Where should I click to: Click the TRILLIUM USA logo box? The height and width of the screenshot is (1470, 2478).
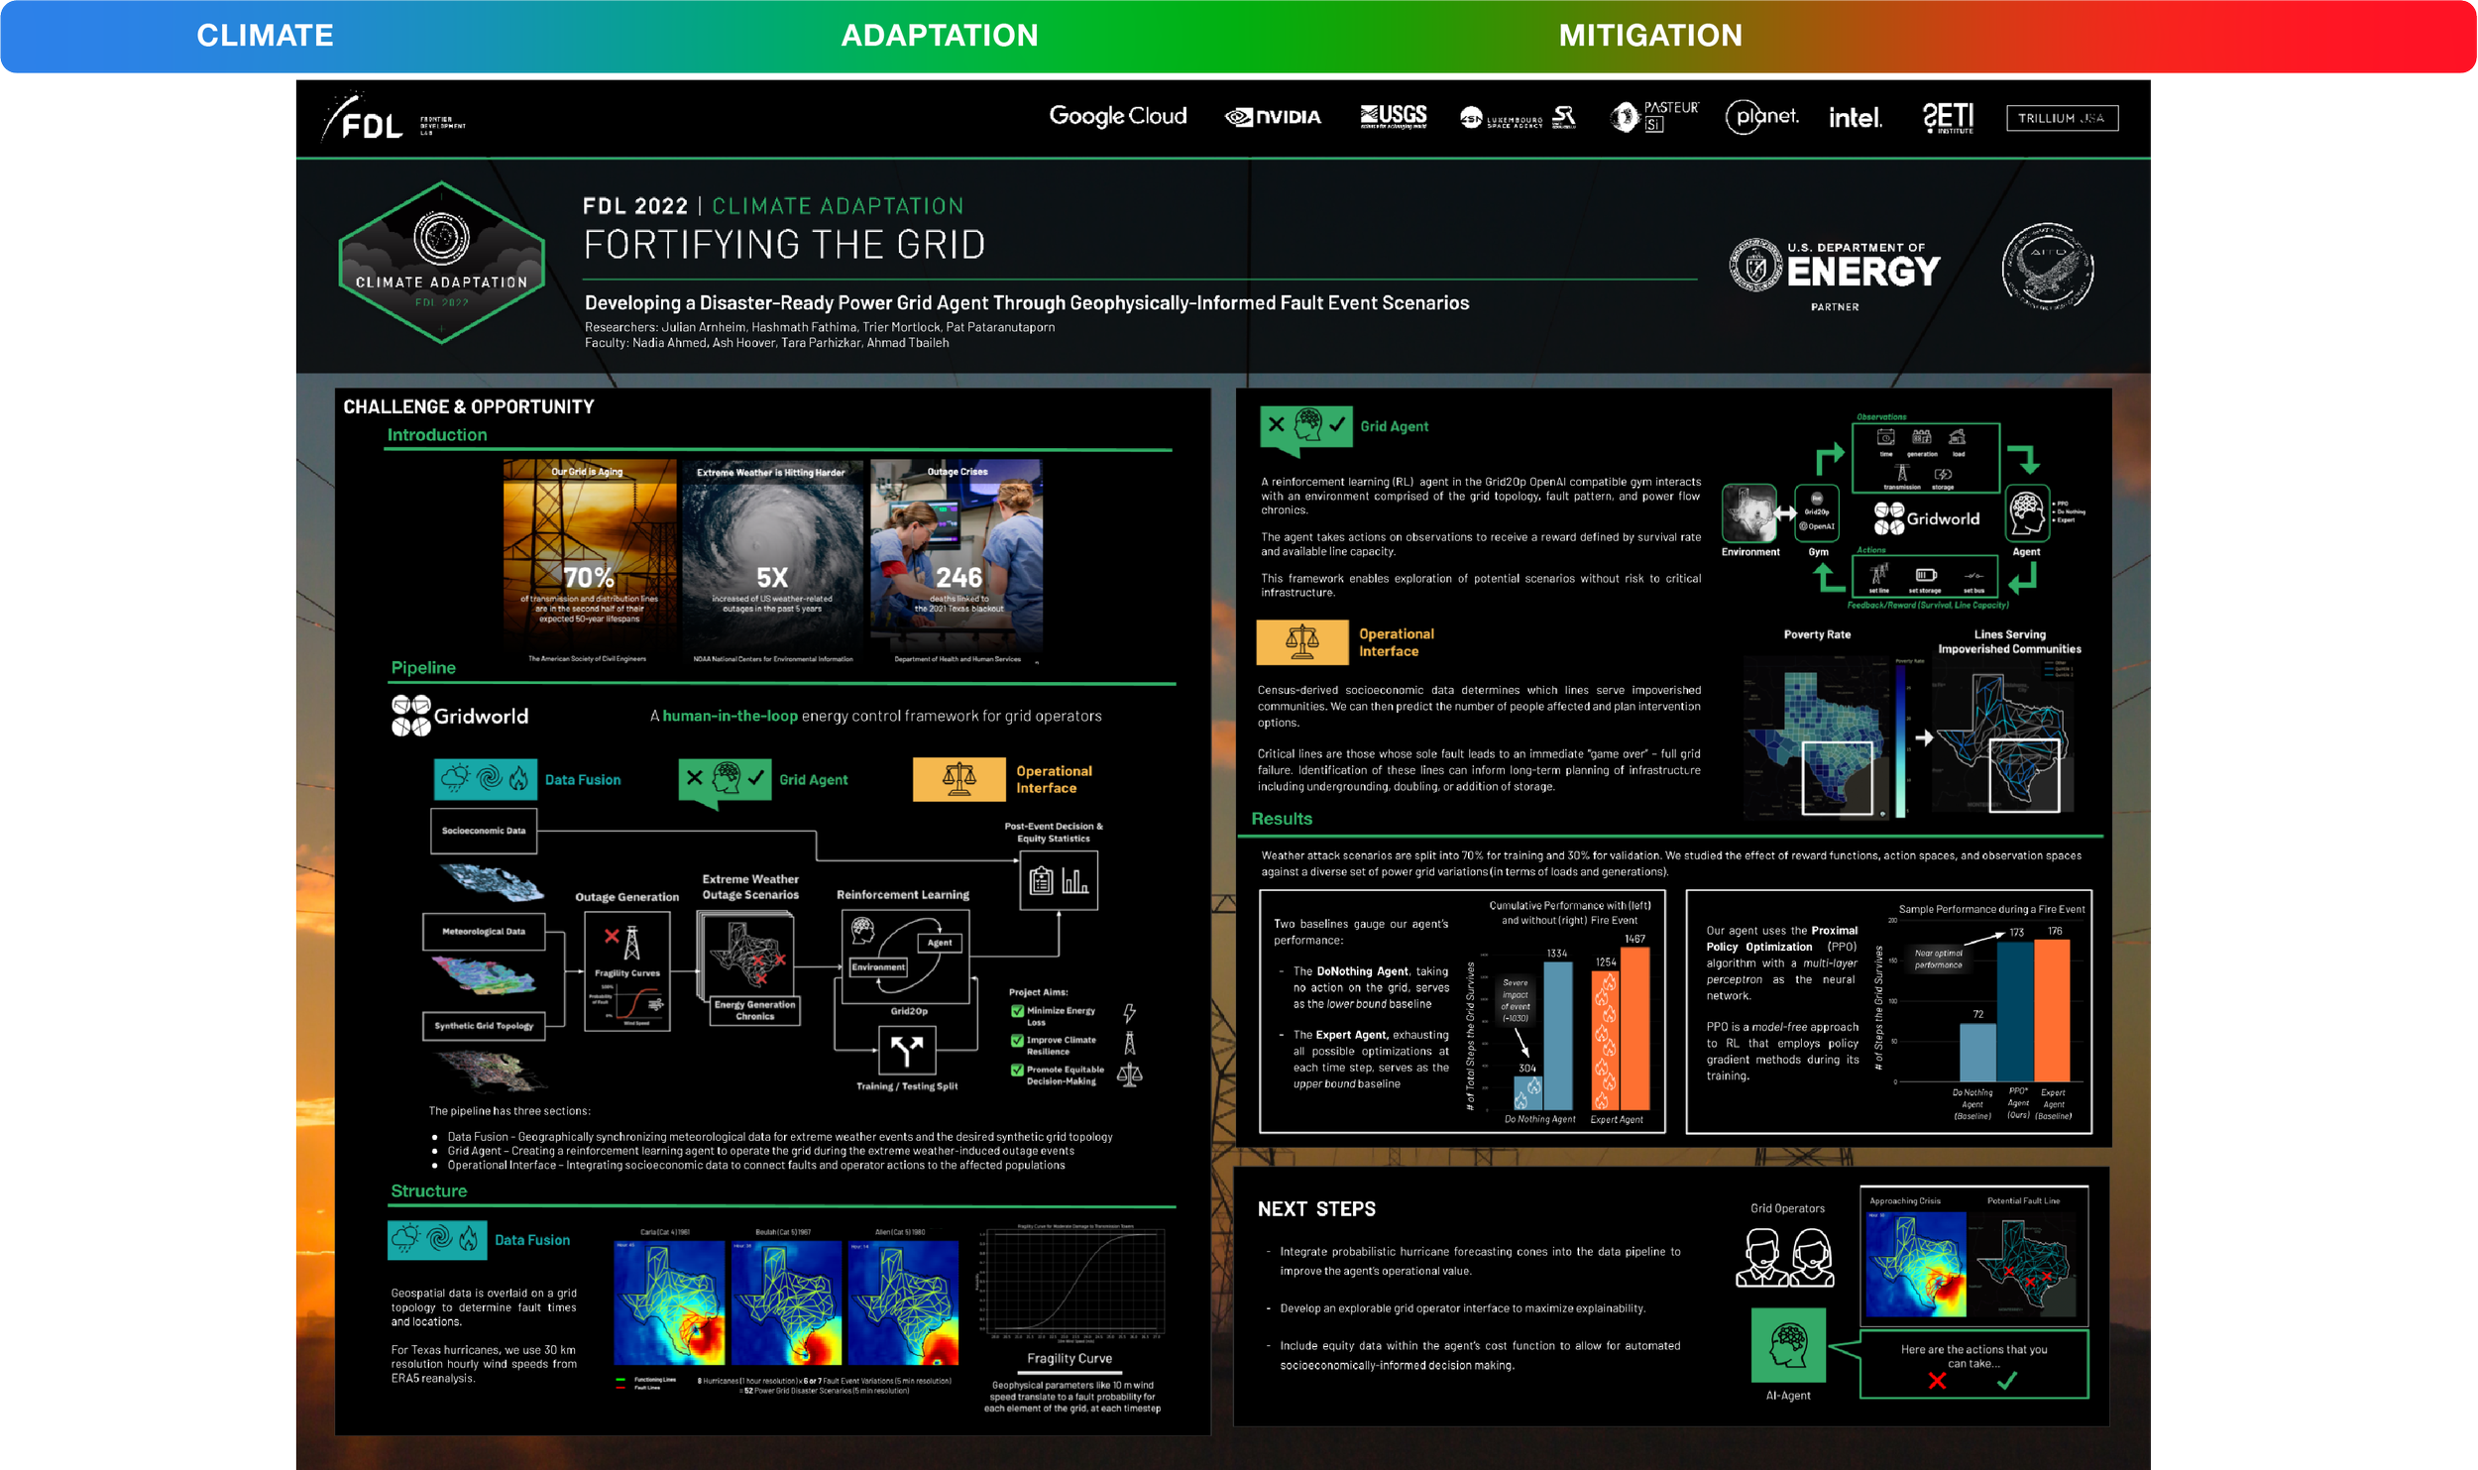(2062, 118)
